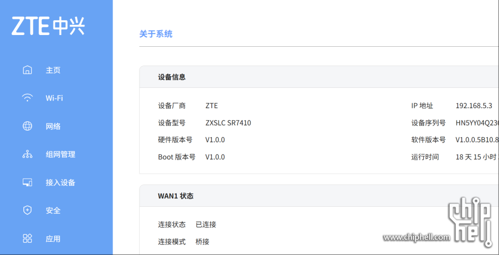Viewport: 499px width, 255px height.
Task: Select the model value ZXSLC SR7410
Action: [x=228, y=123]
